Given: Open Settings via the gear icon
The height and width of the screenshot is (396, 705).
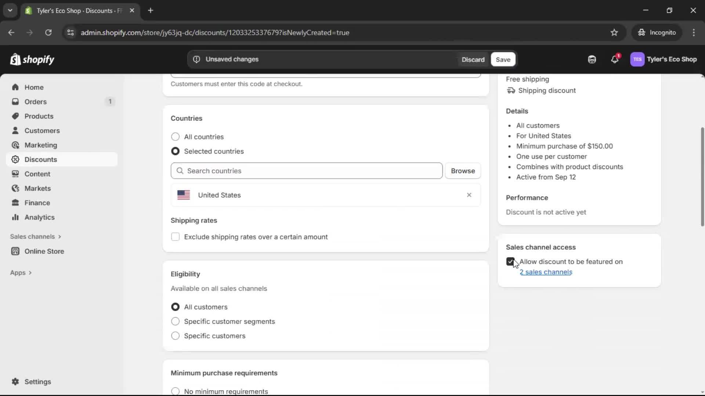Looking at the screenshot, I should 15,382.
